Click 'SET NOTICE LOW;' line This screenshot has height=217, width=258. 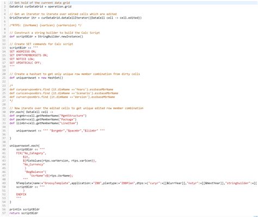(x=22, y=59)
